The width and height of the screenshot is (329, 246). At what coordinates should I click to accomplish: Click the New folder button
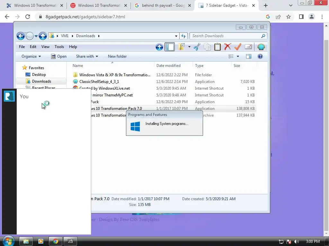point(117,56)
